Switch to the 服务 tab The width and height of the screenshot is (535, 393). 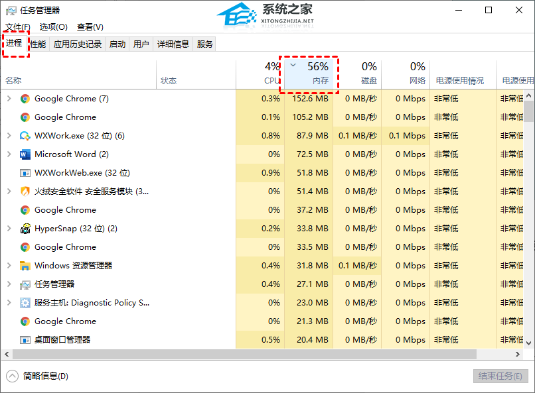(204, 44)
